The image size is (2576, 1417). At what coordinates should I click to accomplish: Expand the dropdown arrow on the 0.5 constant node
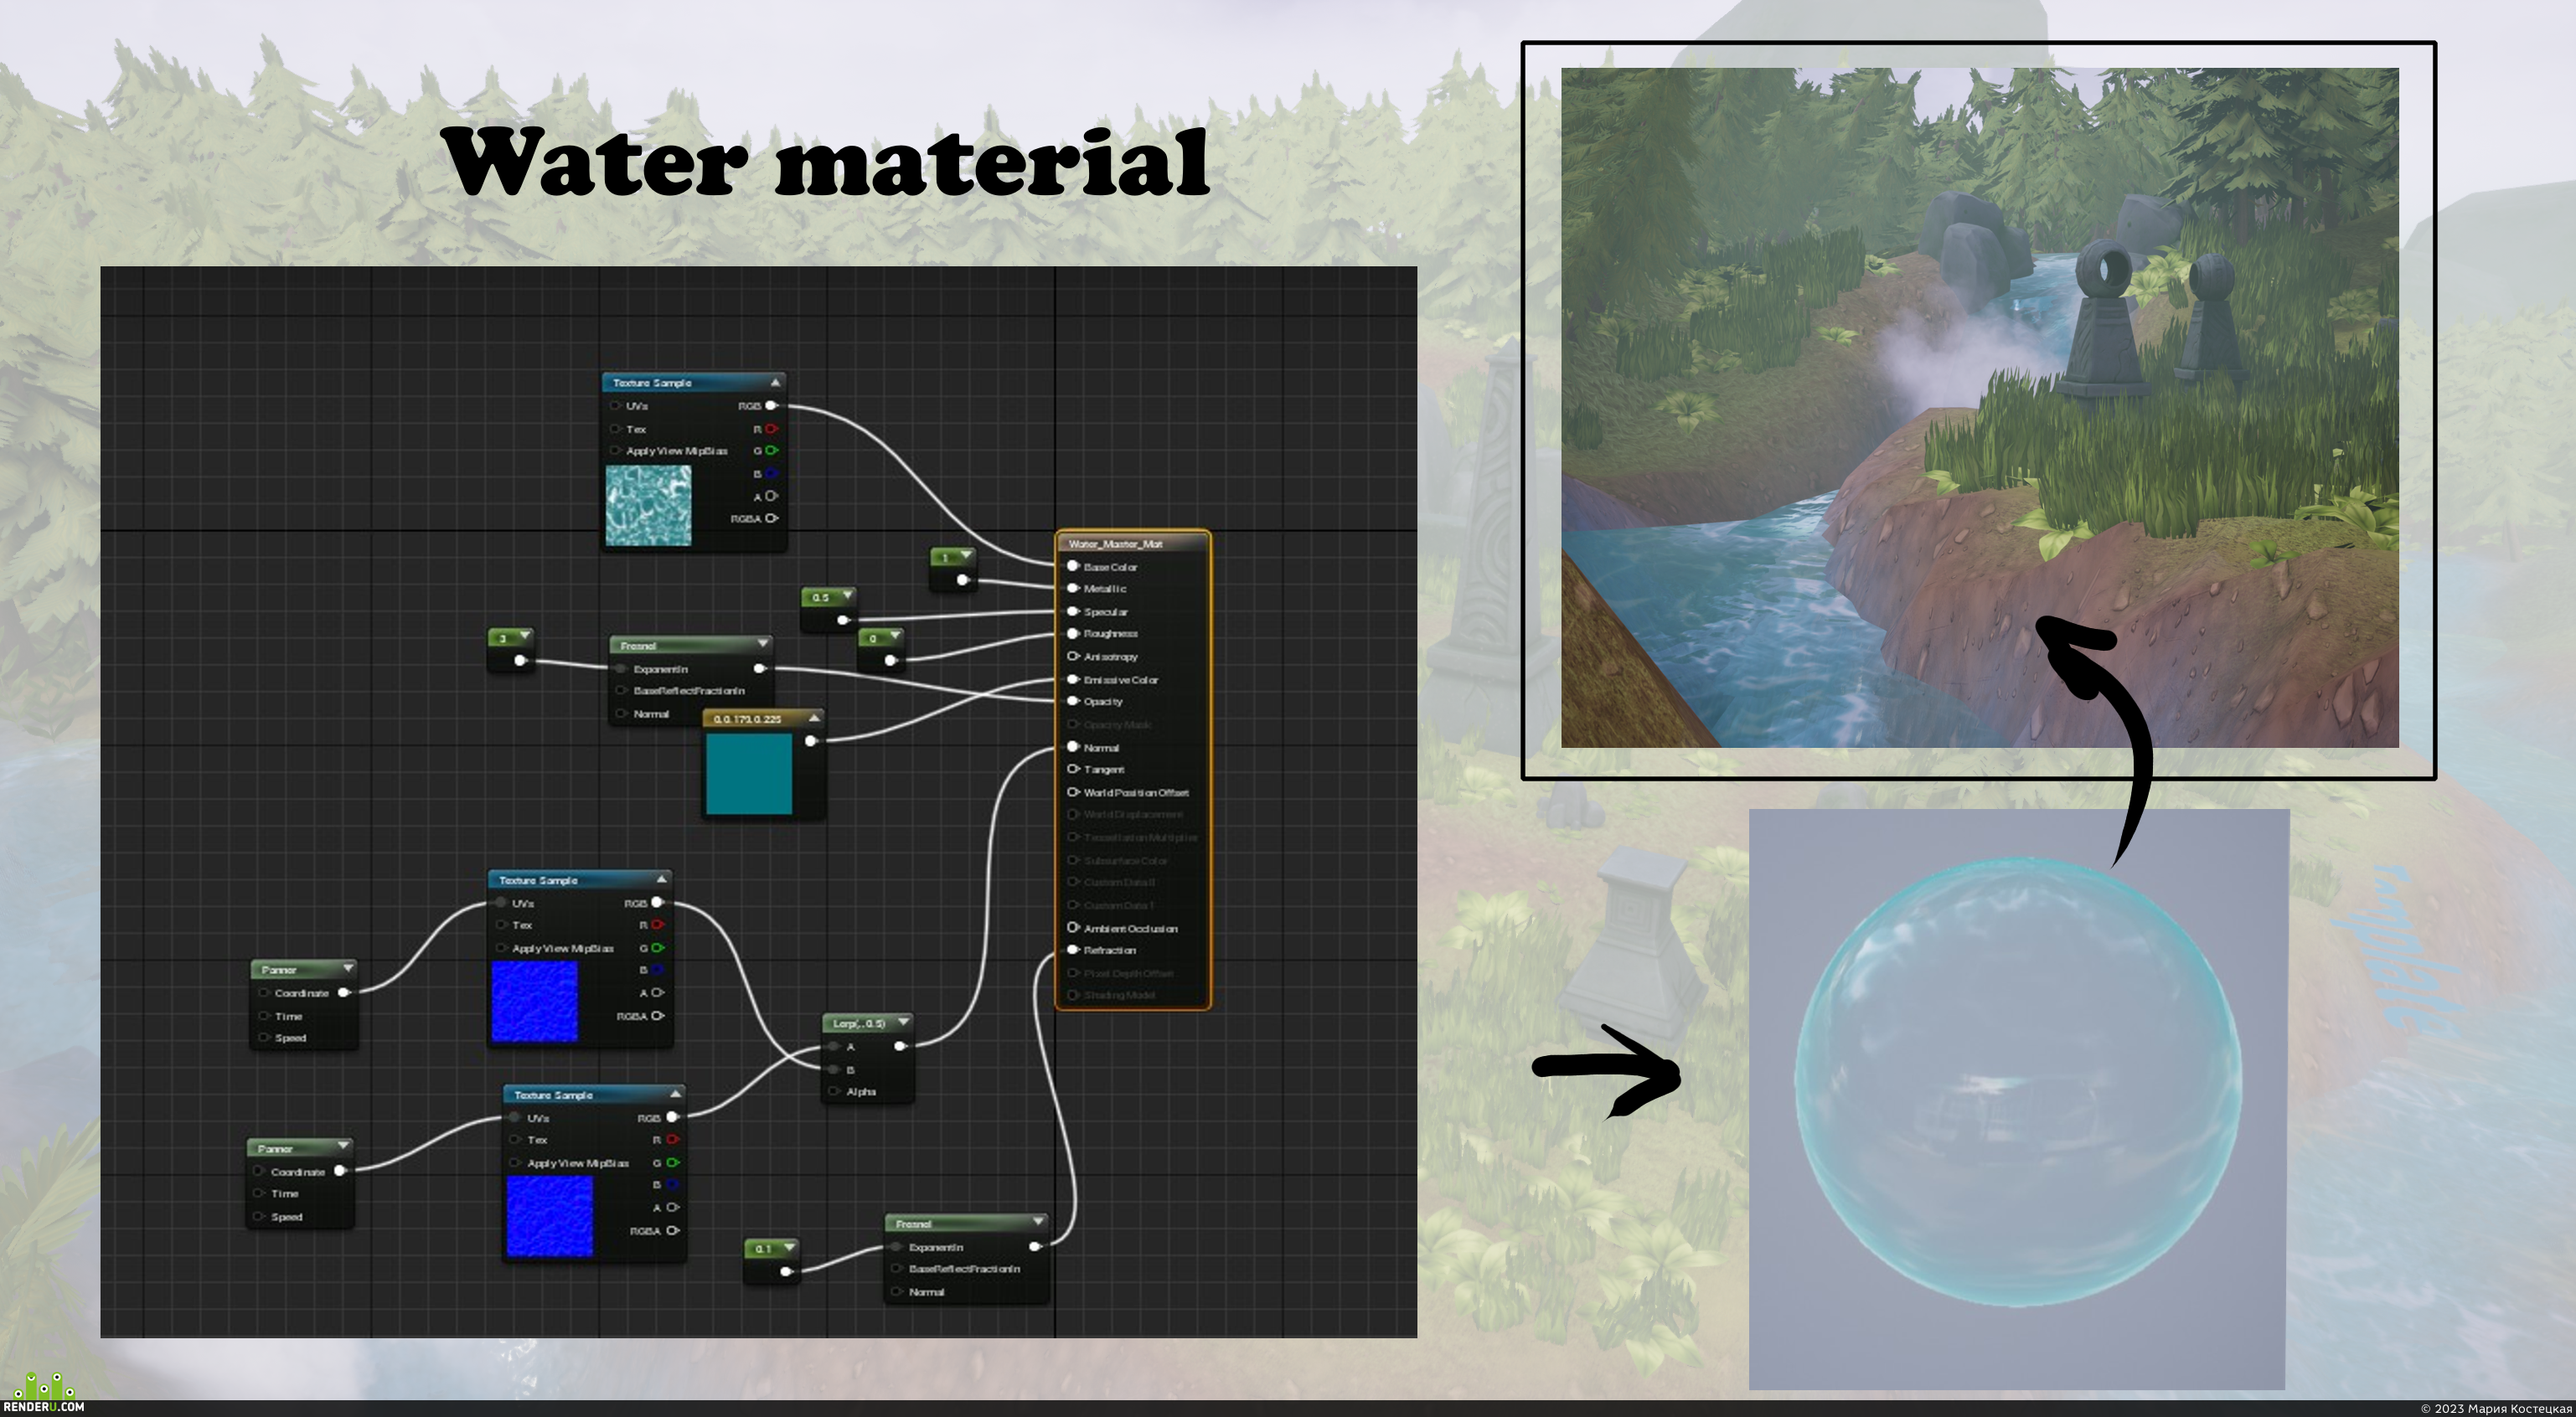click(847, 595)
